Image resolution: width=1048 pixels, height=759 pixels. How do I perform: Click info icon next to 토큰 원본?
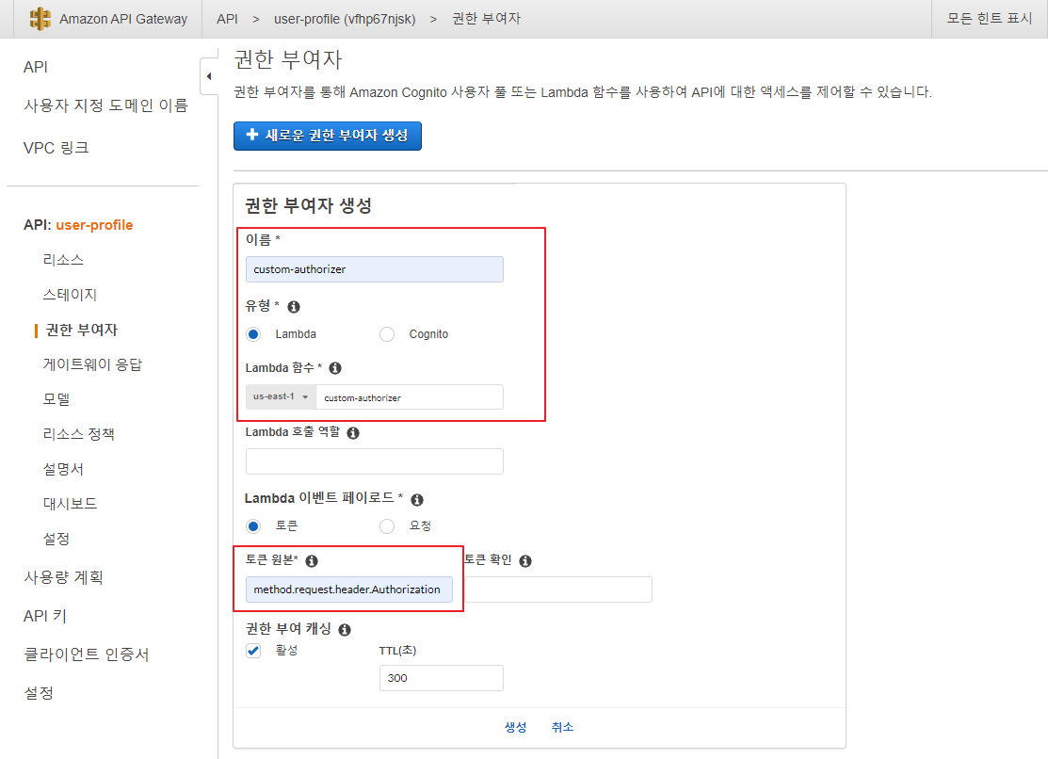click(x=312, y=561)
